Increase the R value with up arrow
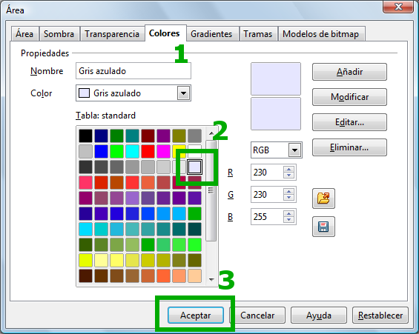419x334 pixels. (289, 170)
